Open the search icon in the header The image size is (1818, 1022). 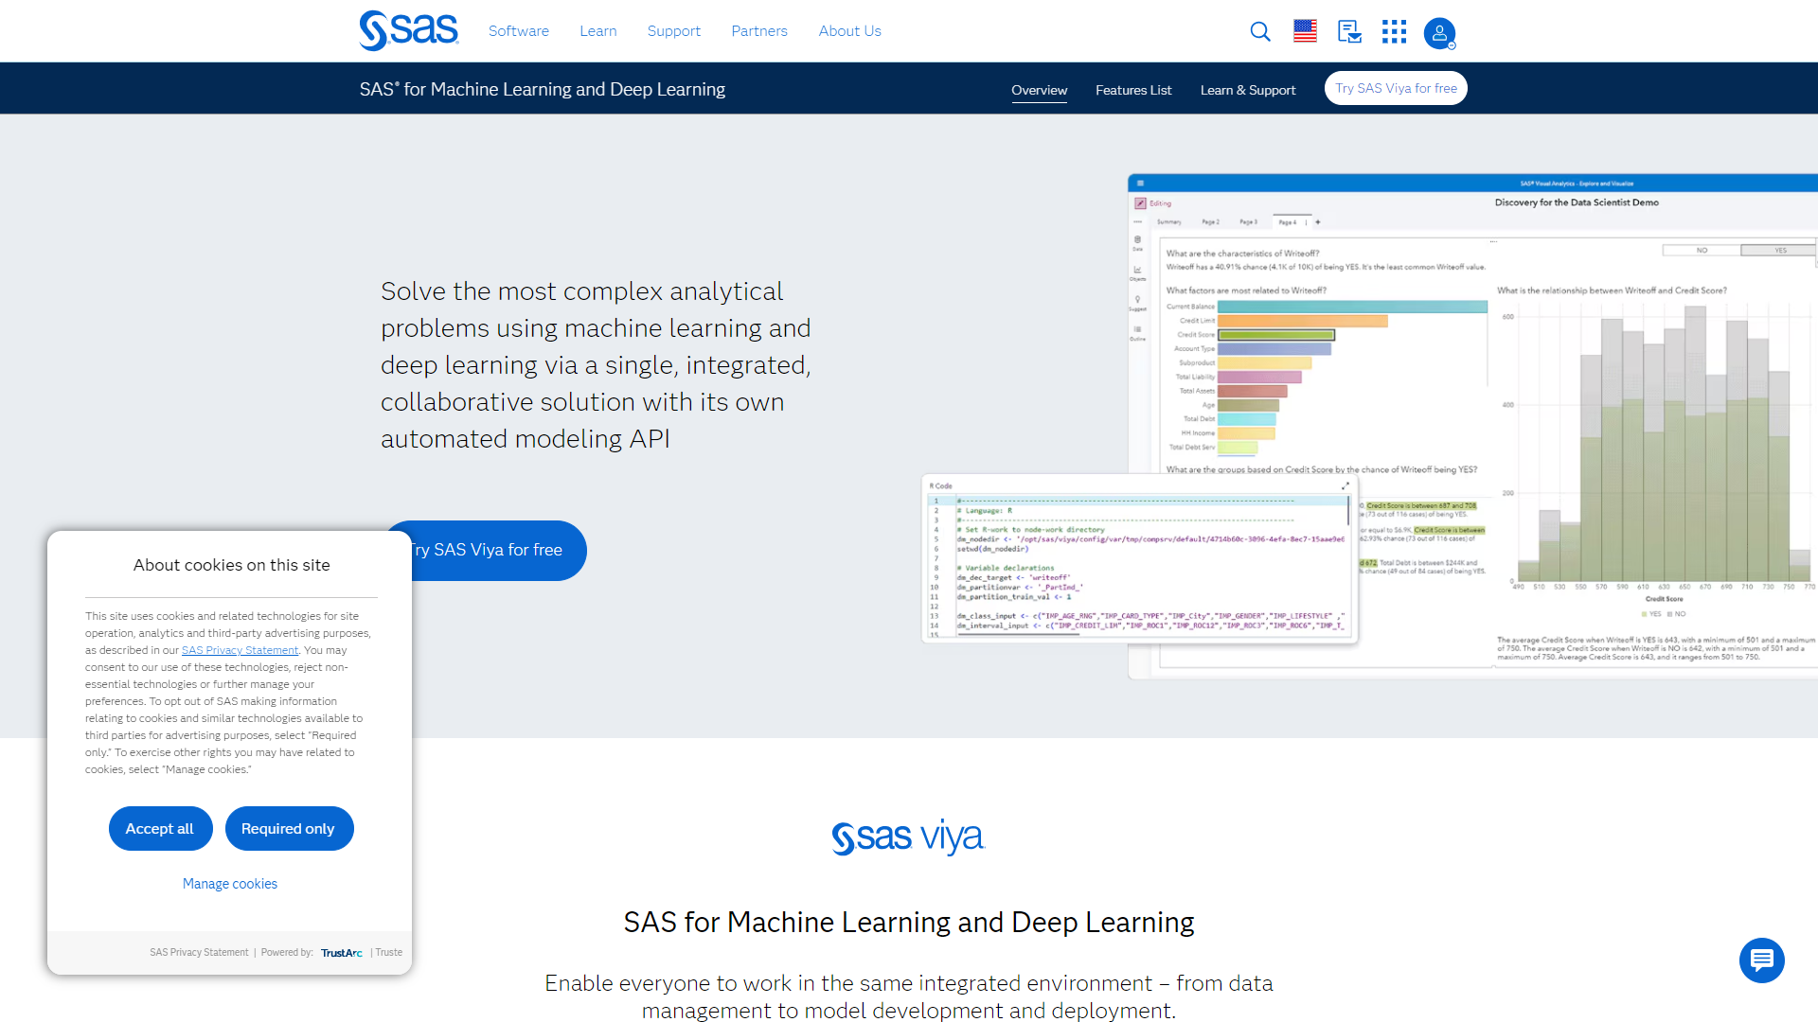coord(1259,31)
